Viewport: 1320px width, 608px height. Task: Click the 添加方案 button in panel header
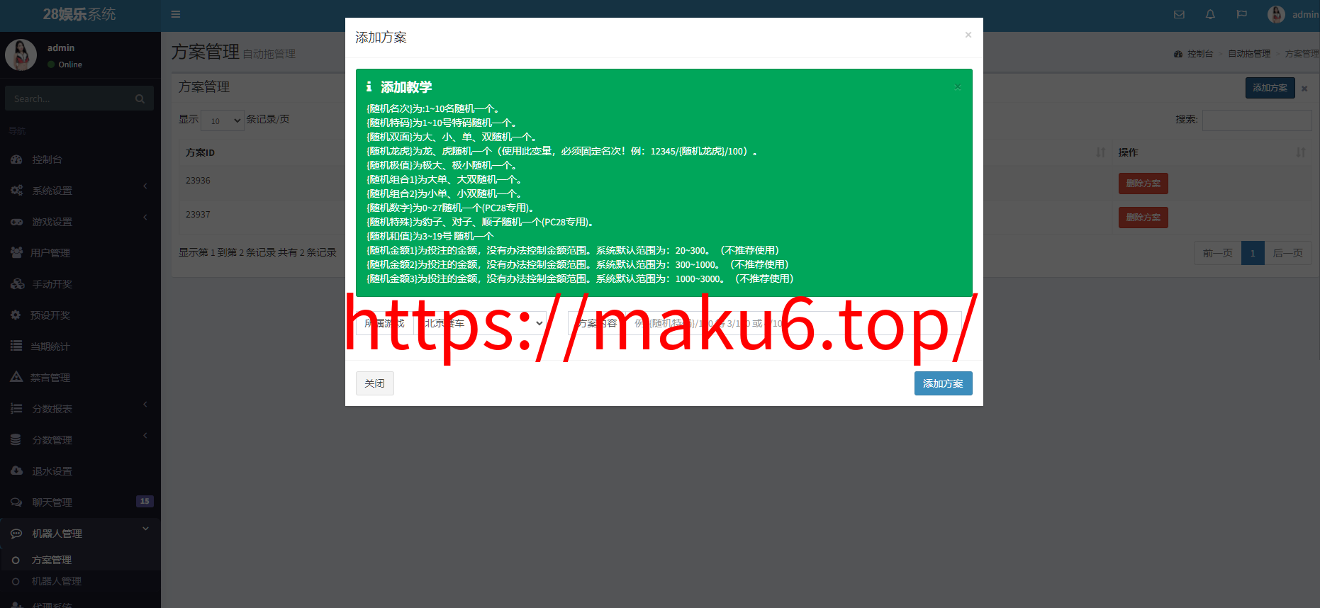pyautogui.click(x=1270, y=88)
